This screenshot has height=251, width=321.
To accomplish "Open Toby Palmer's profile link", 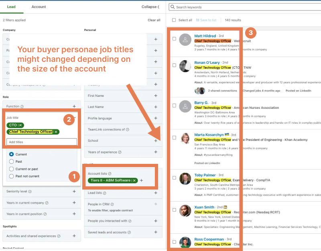I will coord(205,175).
